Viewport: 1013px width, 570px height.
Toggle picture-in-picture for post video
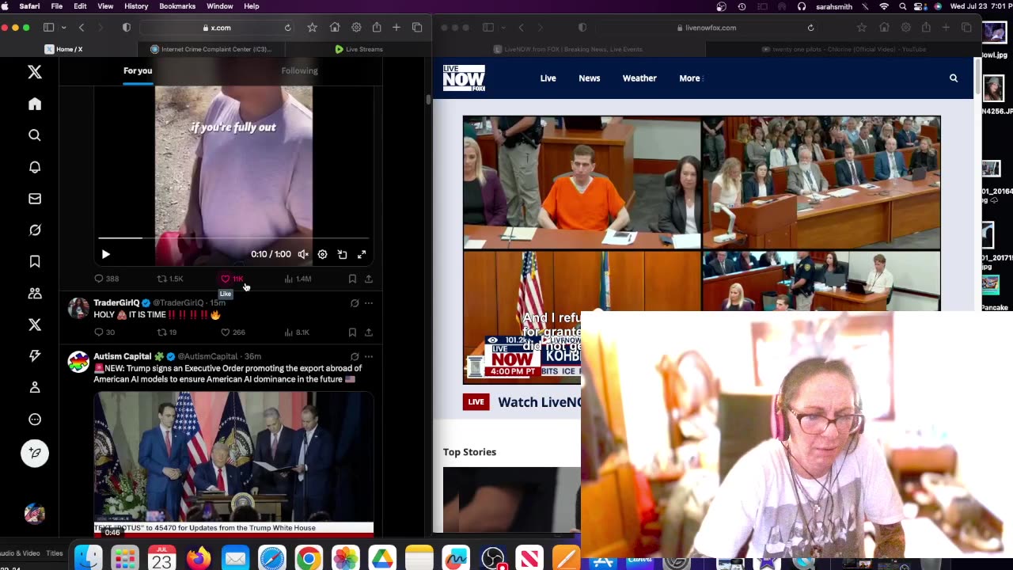pyautogui.click(x=342, y=254)
